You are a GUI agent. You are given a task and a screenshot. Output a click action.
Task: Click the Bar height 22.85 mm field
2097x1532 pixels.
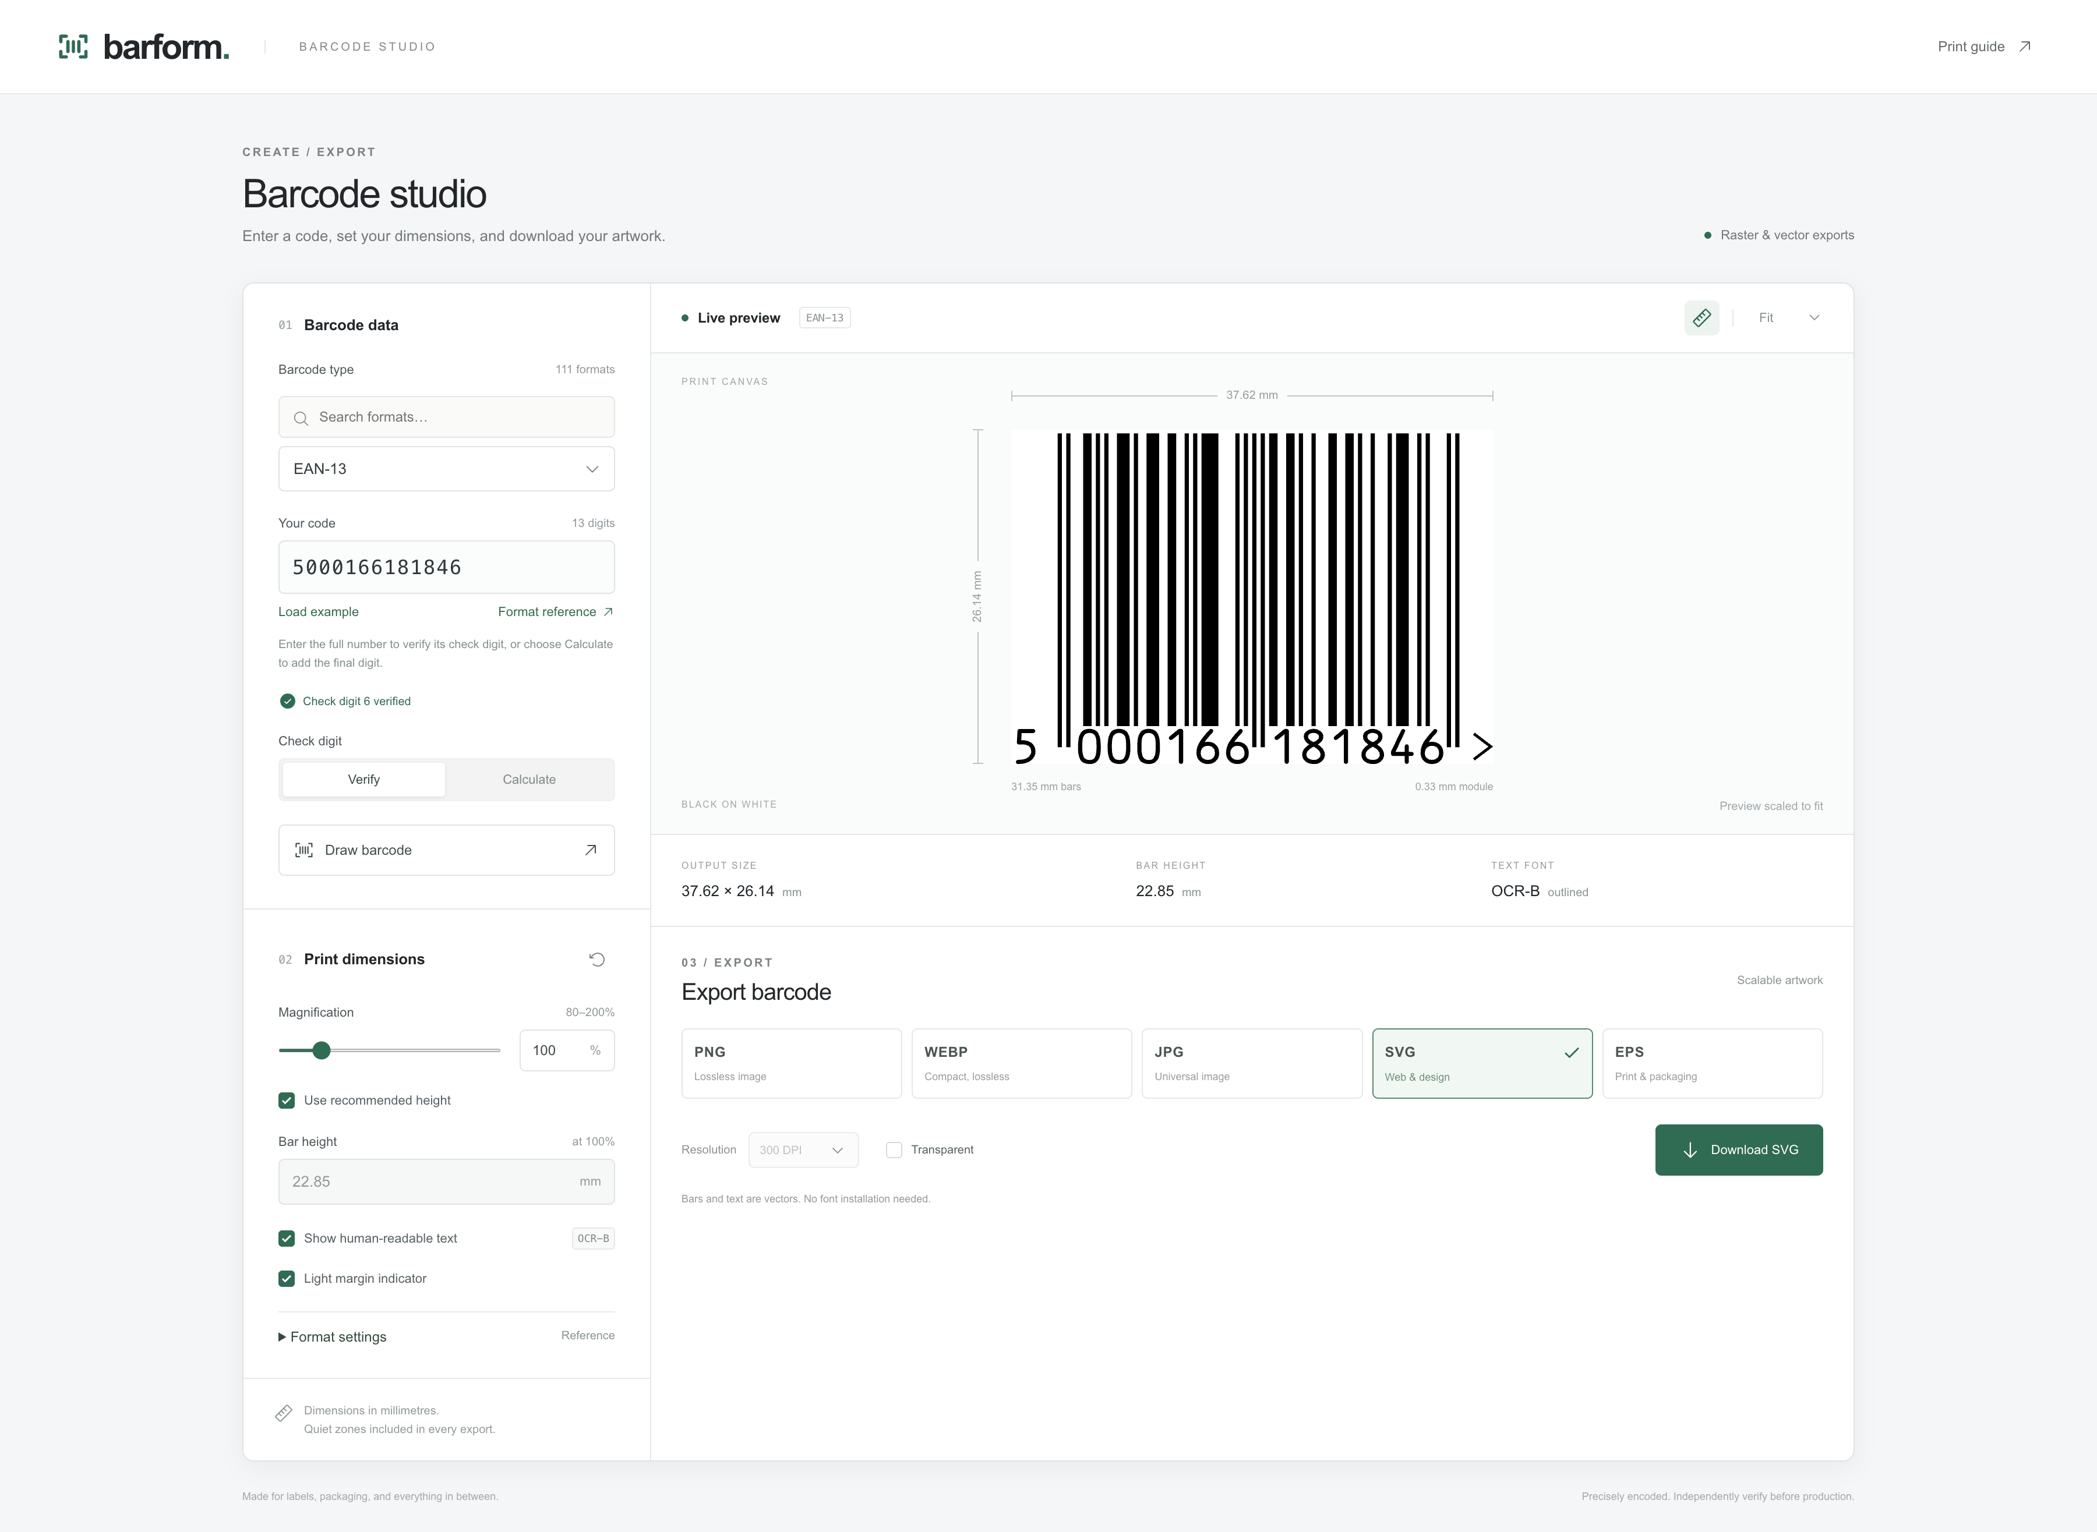pos(446,1181)
